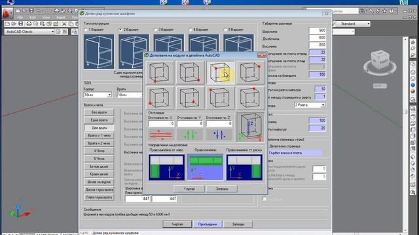The image size is (419, 235).
Task: Click 'Врата и 2 чела' button
Action: tap(99, 144)
